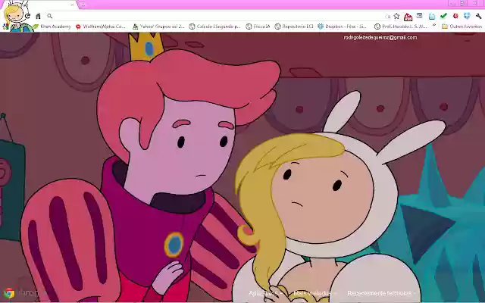The height and width of the screenshot is (303, 485).
Task: Open the Yahoo! Grupos bookmark
Action: tap(158, 27)
